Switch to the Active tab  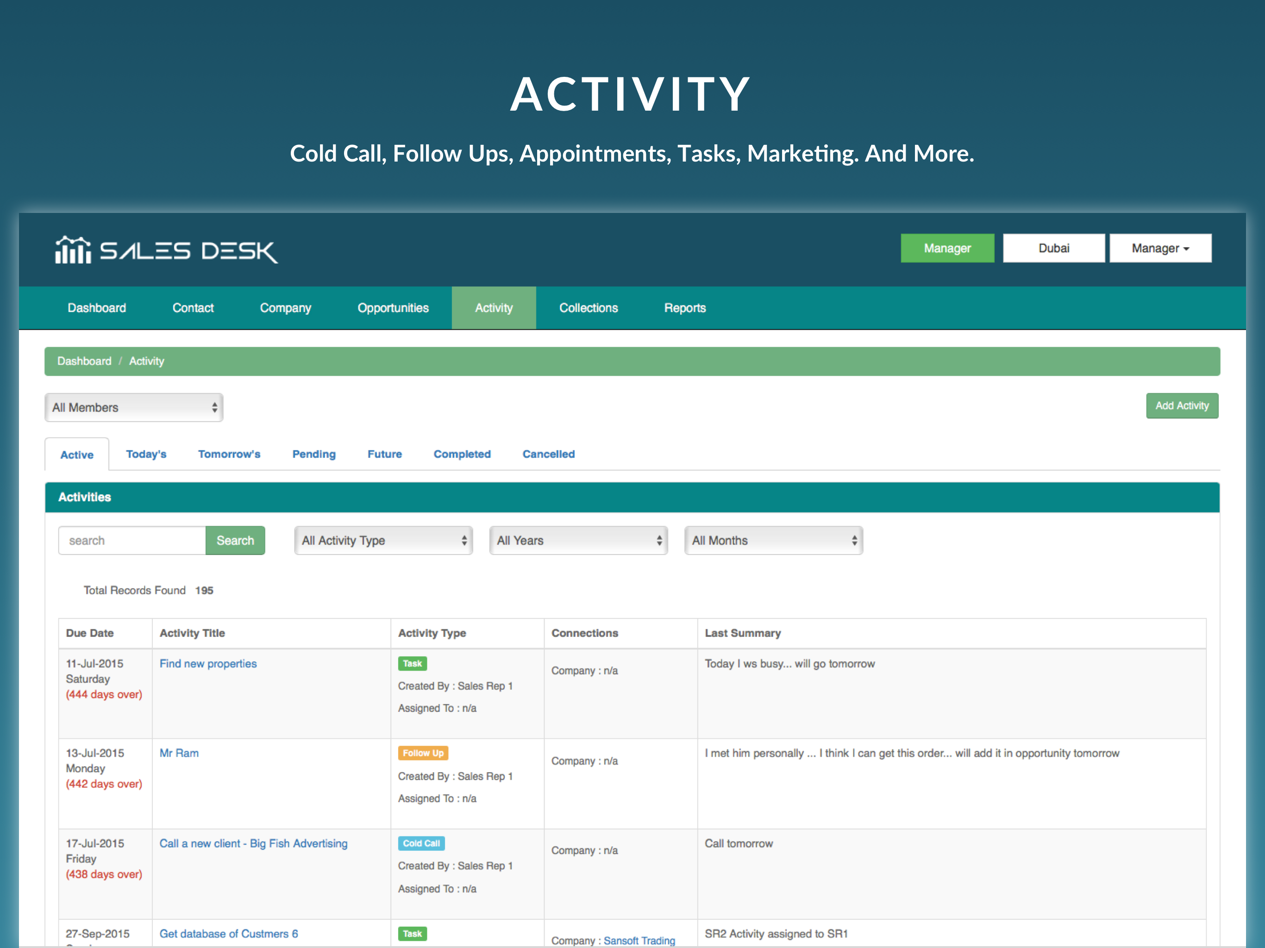[77, 455]
